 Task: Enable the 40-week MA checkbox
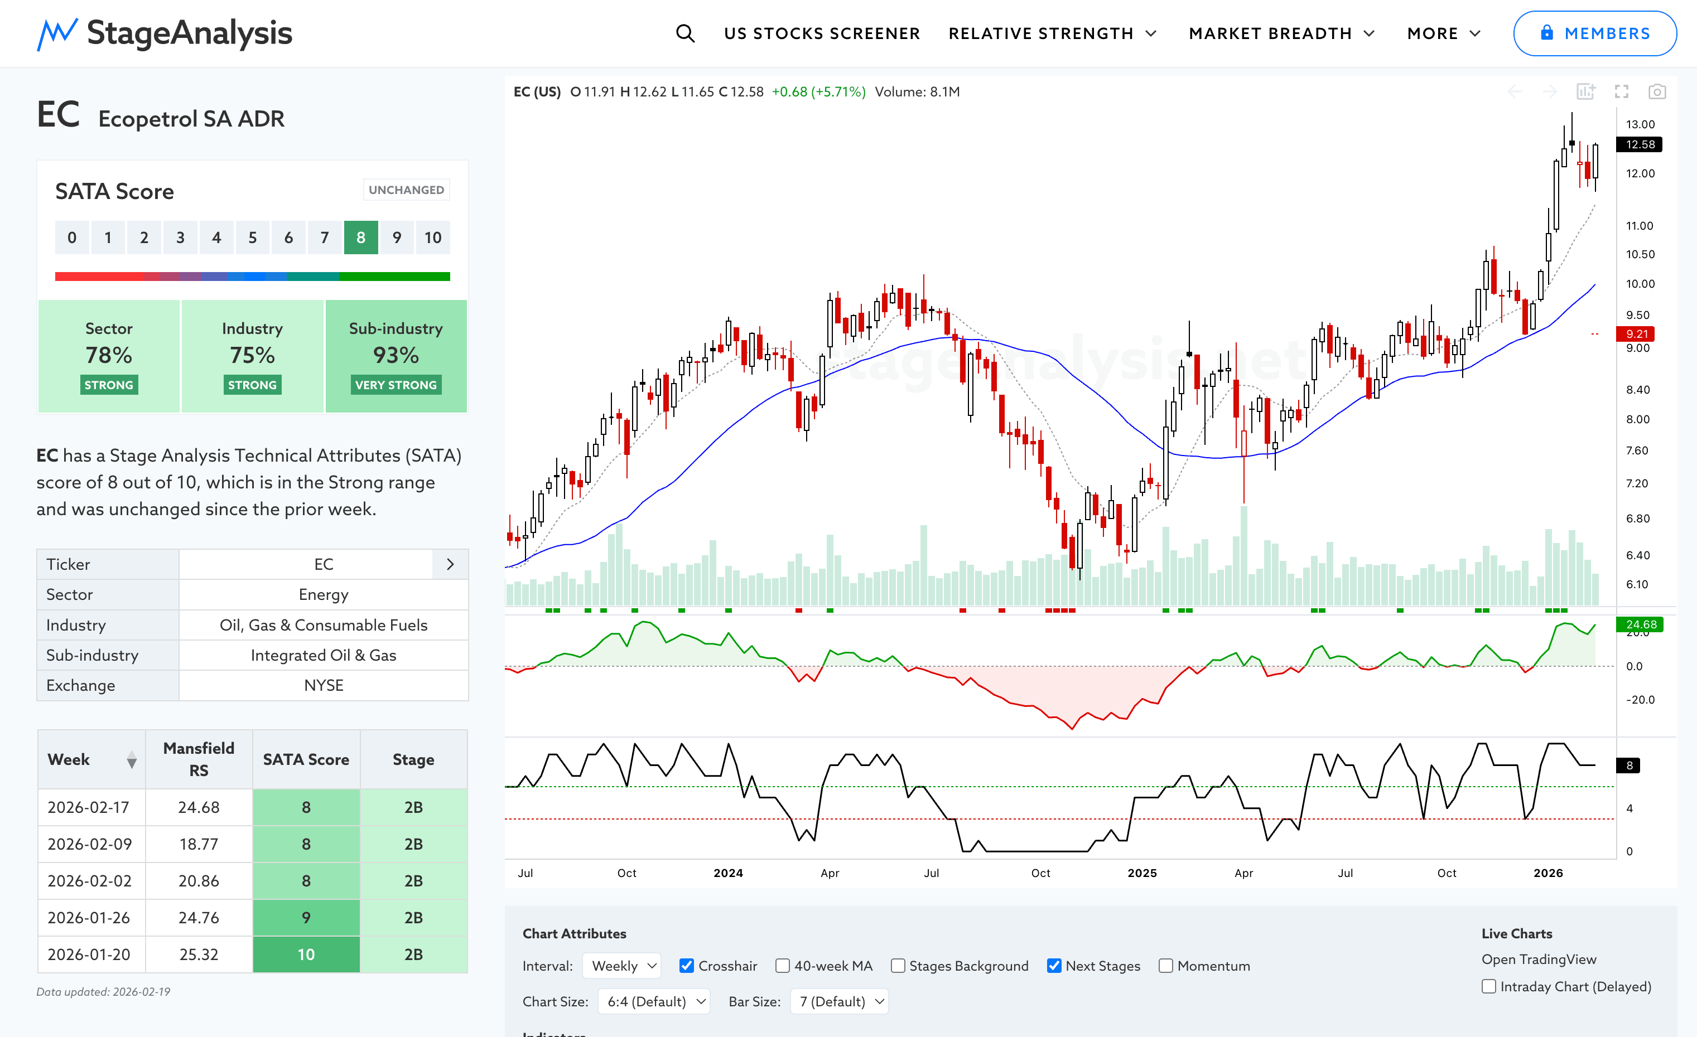point(782,966)
